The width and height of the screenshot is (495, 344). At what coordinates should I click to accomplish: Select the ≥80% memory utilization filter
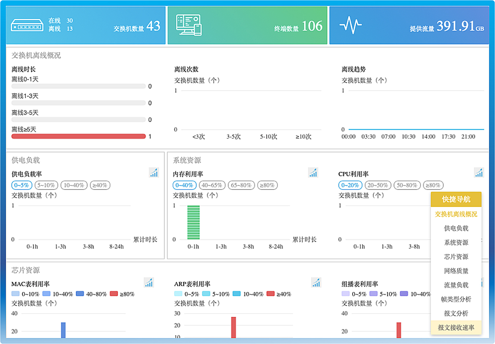click(x=267, y=185)
